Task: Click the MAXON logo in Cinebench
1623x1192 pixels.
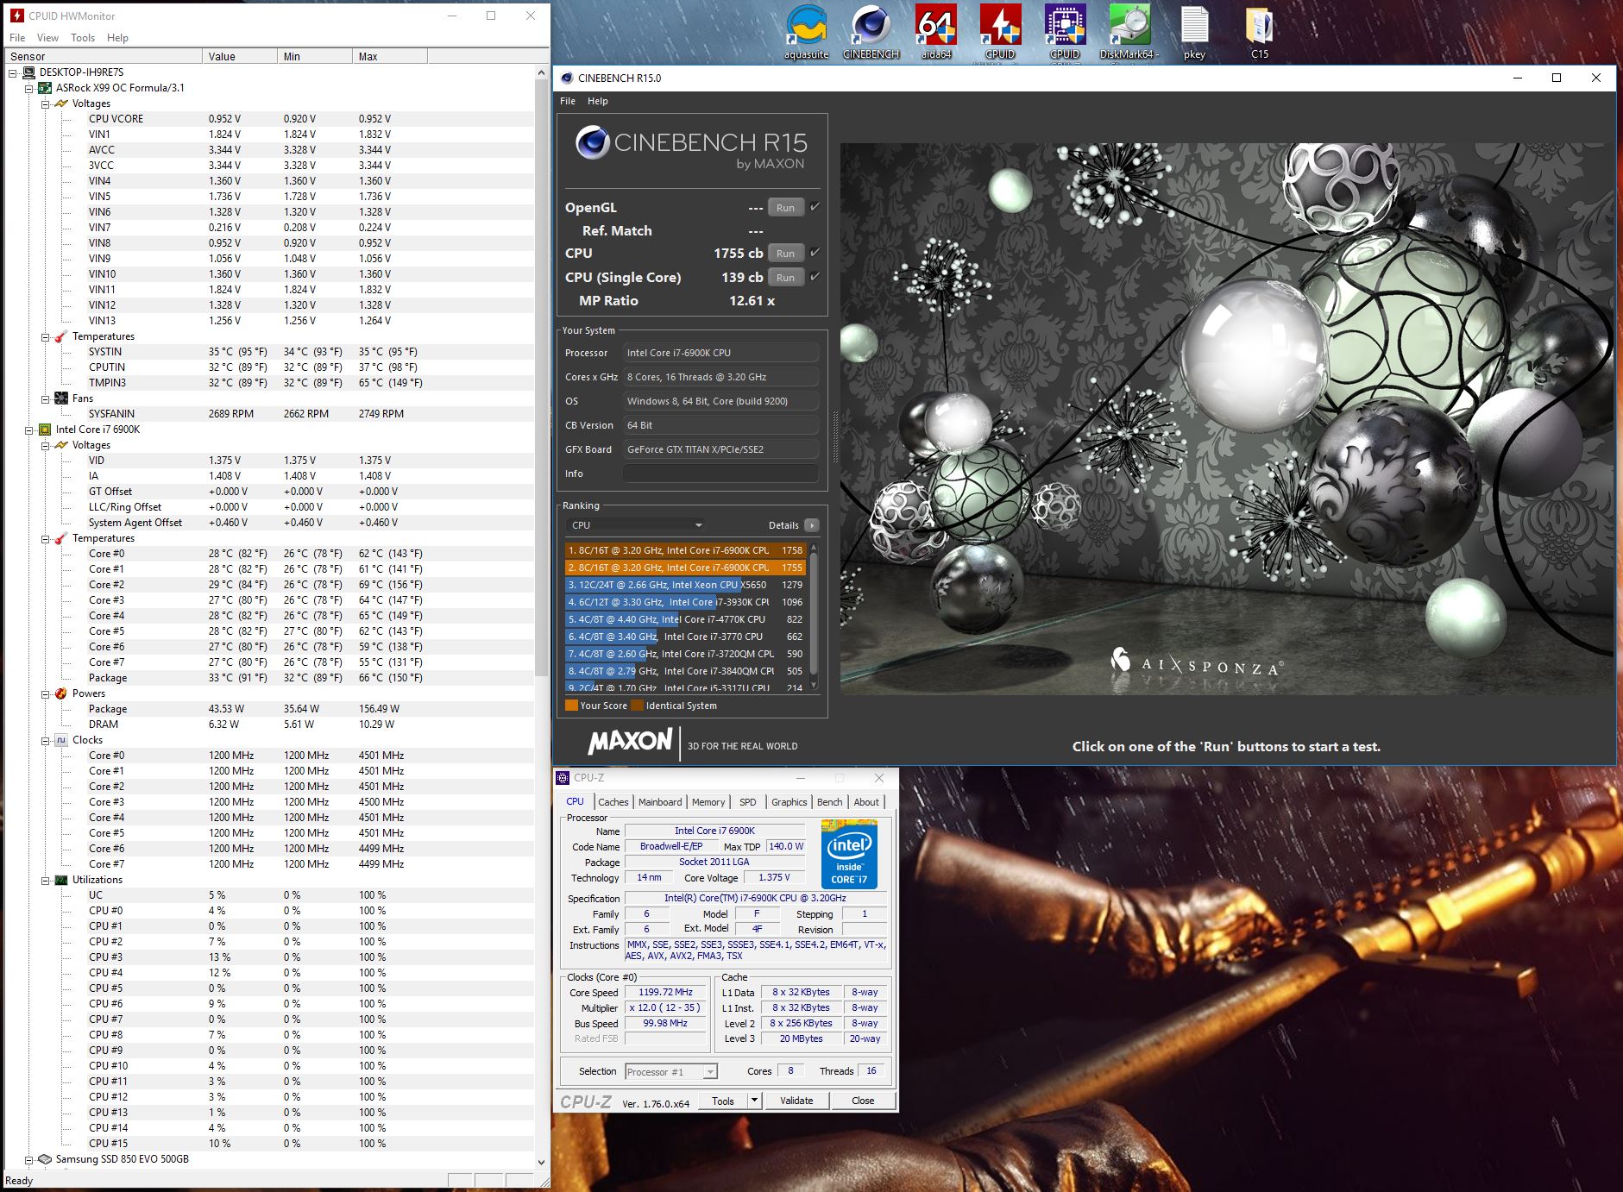Action: [x=630, y=742]
